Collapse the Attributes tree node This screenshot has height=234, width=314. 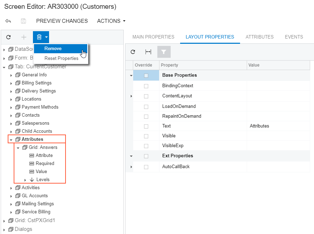[11, 139]
